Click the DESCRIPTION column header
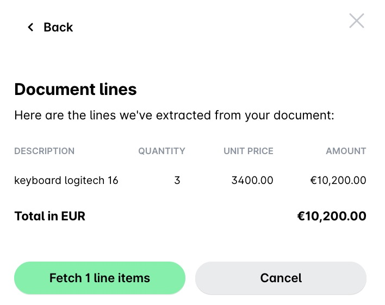The height and width of the screenshot is (305, 385). pos(44,151)
